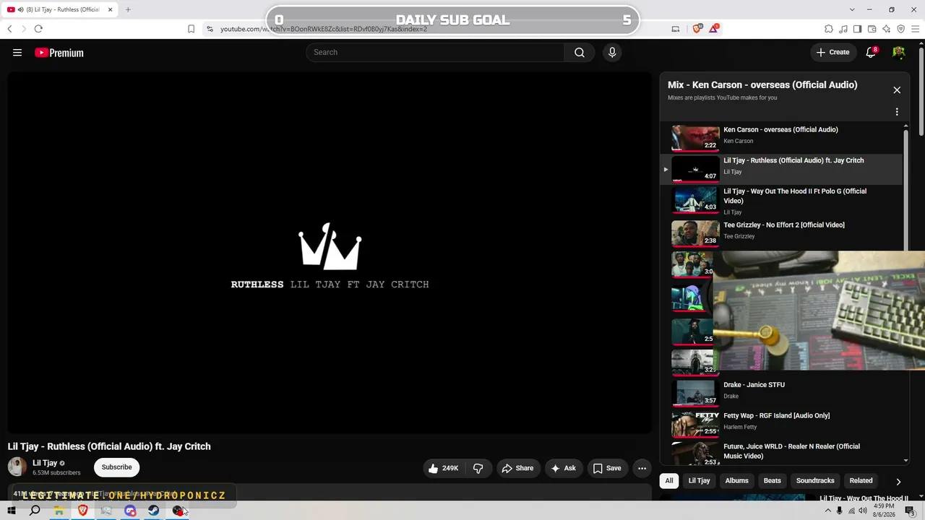Bookmark this page in Brave
925x520 pixels.
(x=191, y=29)
